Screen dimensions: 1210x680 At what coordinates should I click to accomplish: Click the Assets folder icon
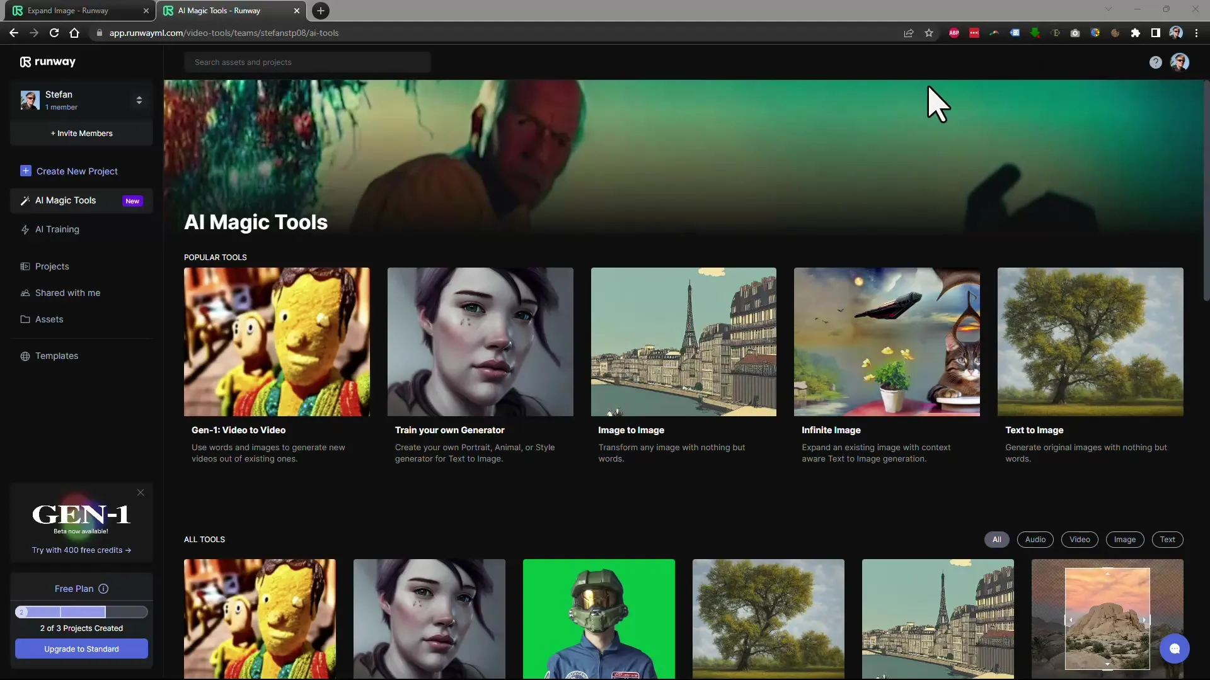(x=25, y=319)
